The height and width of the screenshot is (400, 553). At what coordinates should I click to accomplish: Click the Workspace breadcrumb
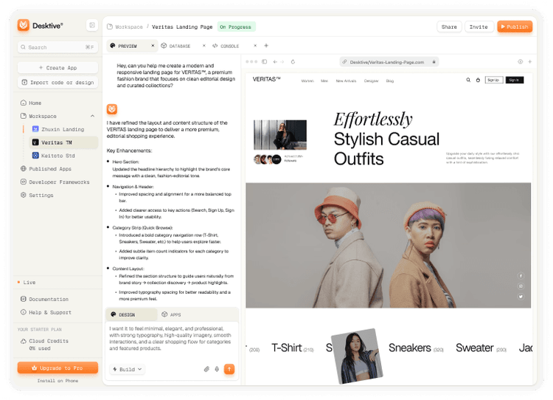[x=129, y=27]
